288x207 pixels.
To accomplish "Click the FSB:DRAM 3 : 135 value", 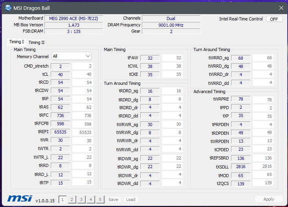I will tap(74, 31).
